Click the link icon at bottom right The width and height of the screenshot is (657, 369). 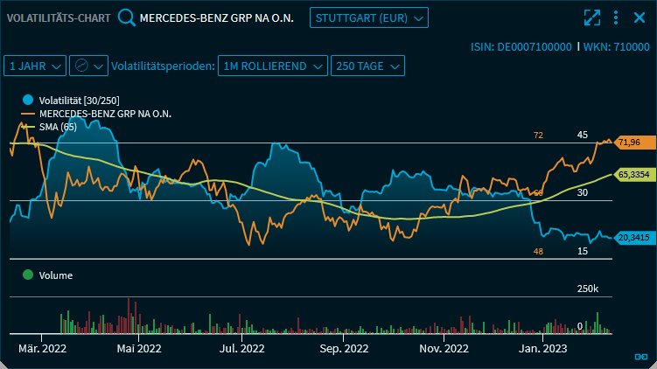click(x=640, y=356)
